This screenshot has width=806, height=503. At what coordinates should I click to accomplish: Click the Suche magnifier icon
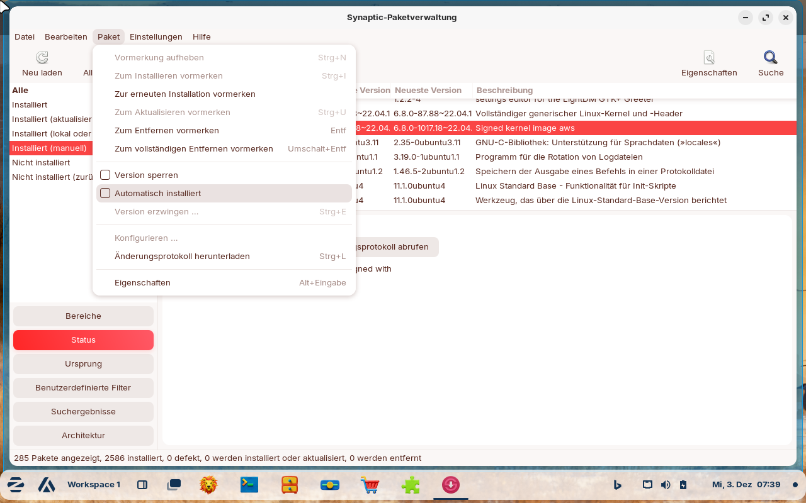[x=771, y=58]
